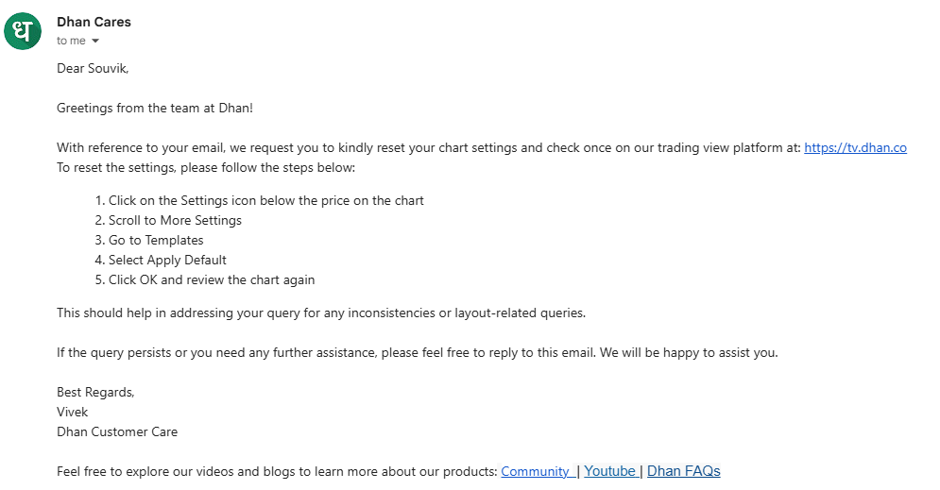Click the "Go to Templates" step

click(156, 240)
